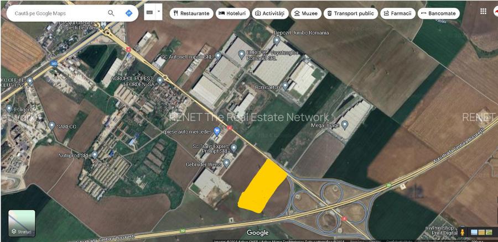Open the Straturi layers switcher
Viewport: 498px width, 242px height.
tap(22, 223)
